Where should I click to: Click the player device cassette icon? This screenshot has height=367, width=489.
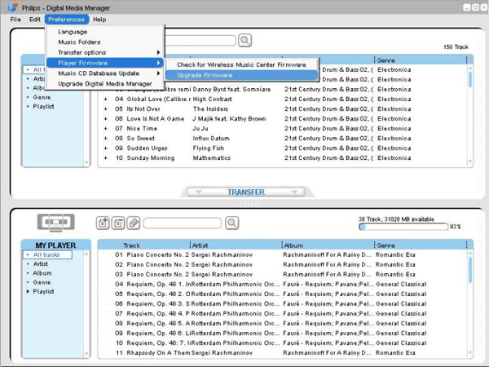point(55,222)
